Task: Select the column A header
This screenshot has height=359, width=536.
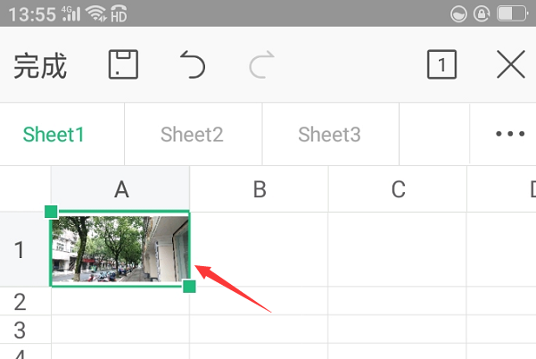Action: click(120, 189)
